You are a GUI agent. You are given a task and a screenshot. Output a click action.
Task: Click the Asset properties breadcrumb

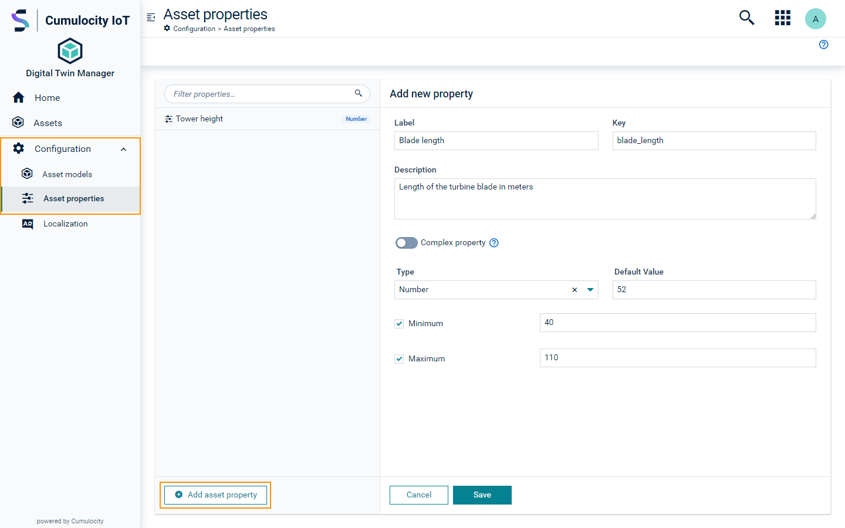249,29
